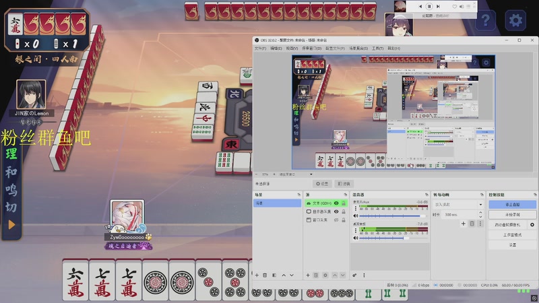This screenshot has height=303, width=539.
Task: Select the 显示器采集 source row
Action: click(326, 211)
